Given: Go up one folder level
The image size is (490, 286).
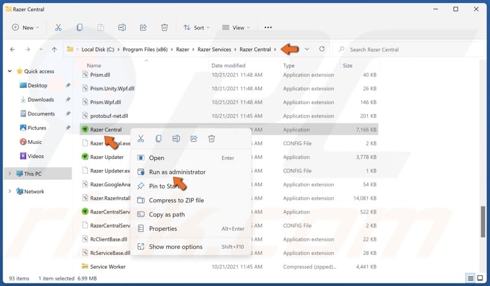Looking at the screenshot, I should pos(55,50).
